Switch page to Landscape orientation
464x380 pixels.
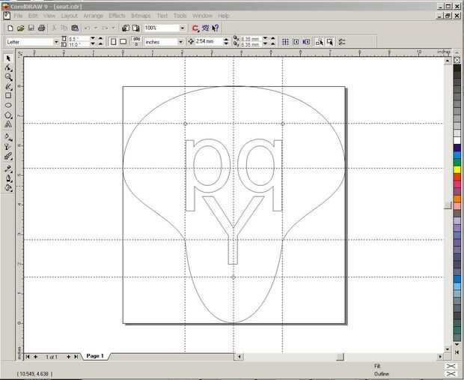tap(123, 42)
